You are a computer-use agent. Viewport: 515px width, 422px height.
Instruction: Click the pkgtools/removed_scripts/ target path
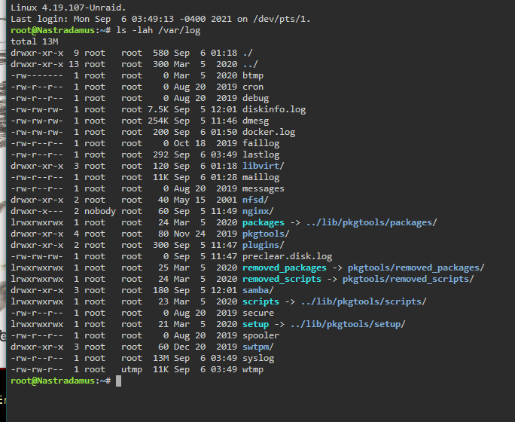pos(408,280)
